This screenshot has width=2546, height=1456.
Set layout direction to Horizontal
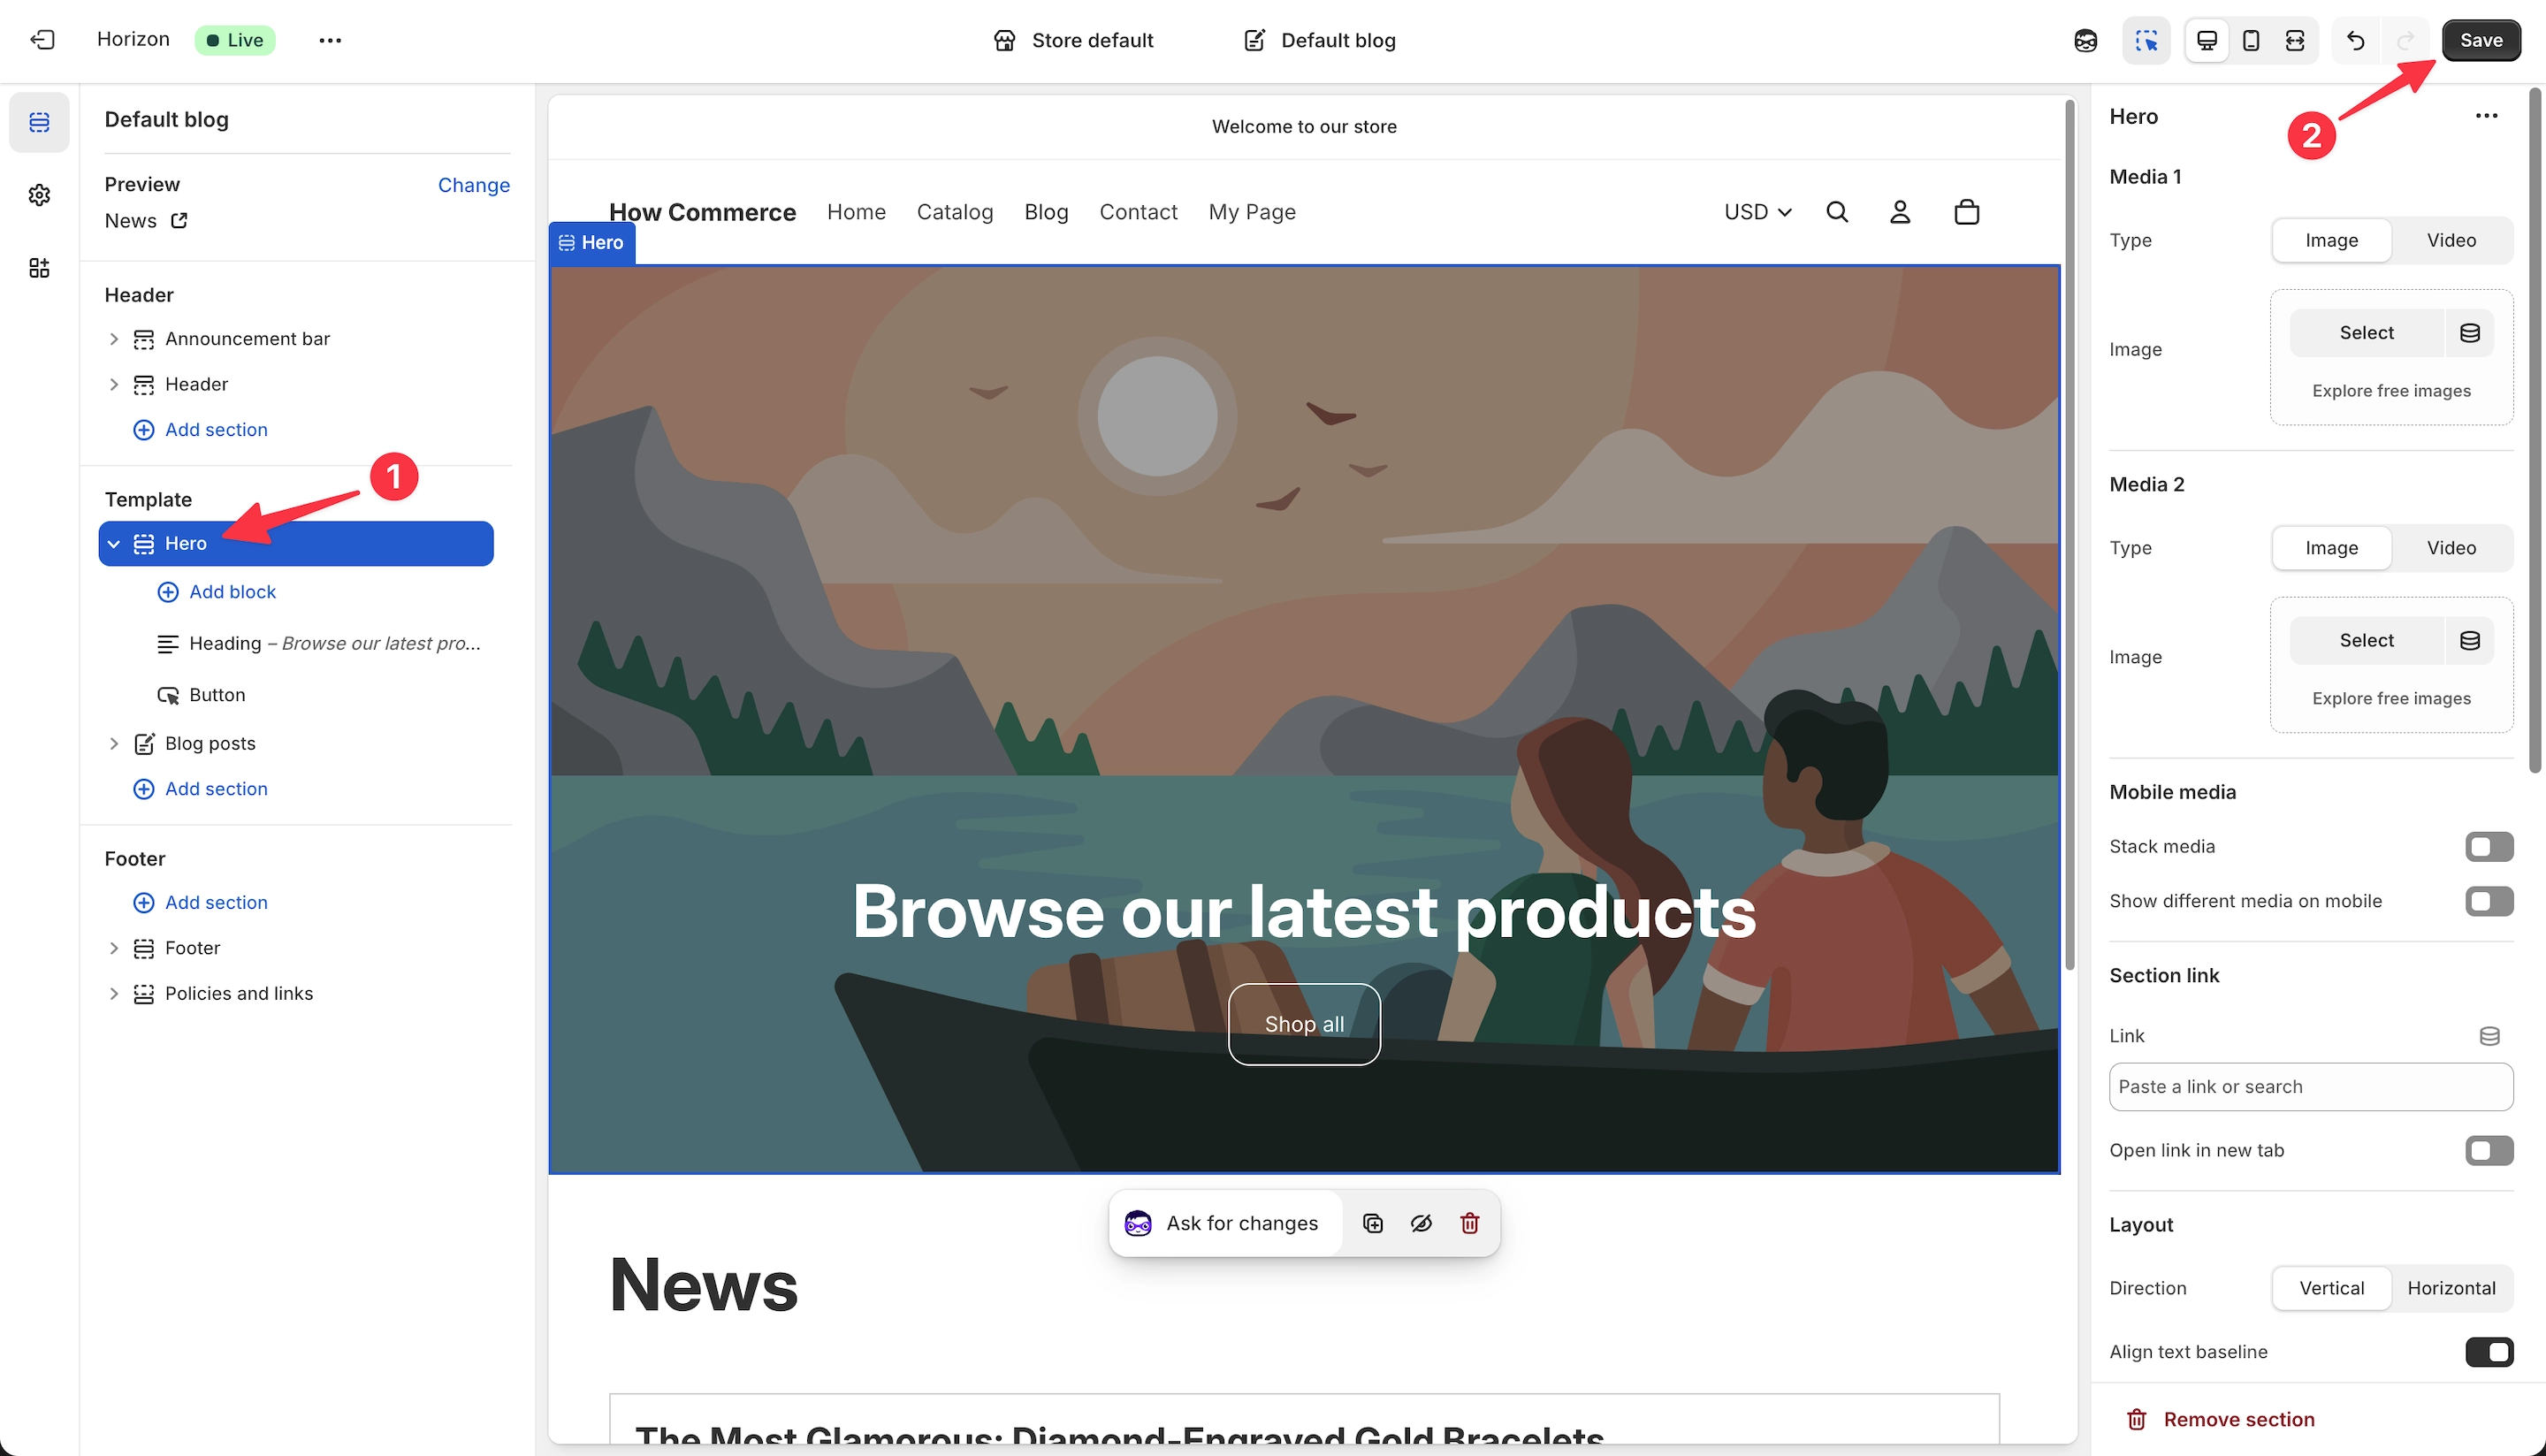coord(2451,1289)
